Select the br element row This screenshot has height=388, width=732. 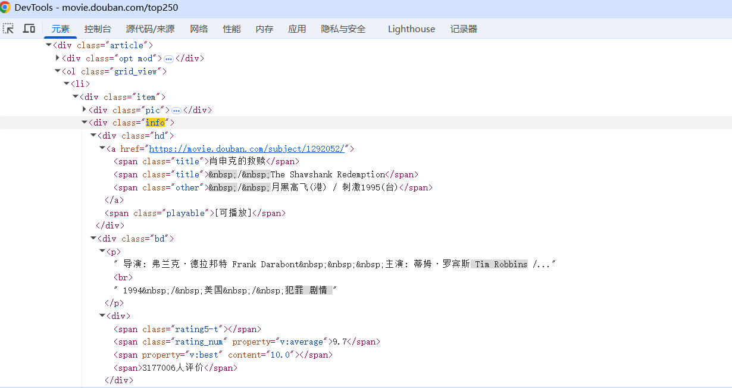(x=123, y=277)
